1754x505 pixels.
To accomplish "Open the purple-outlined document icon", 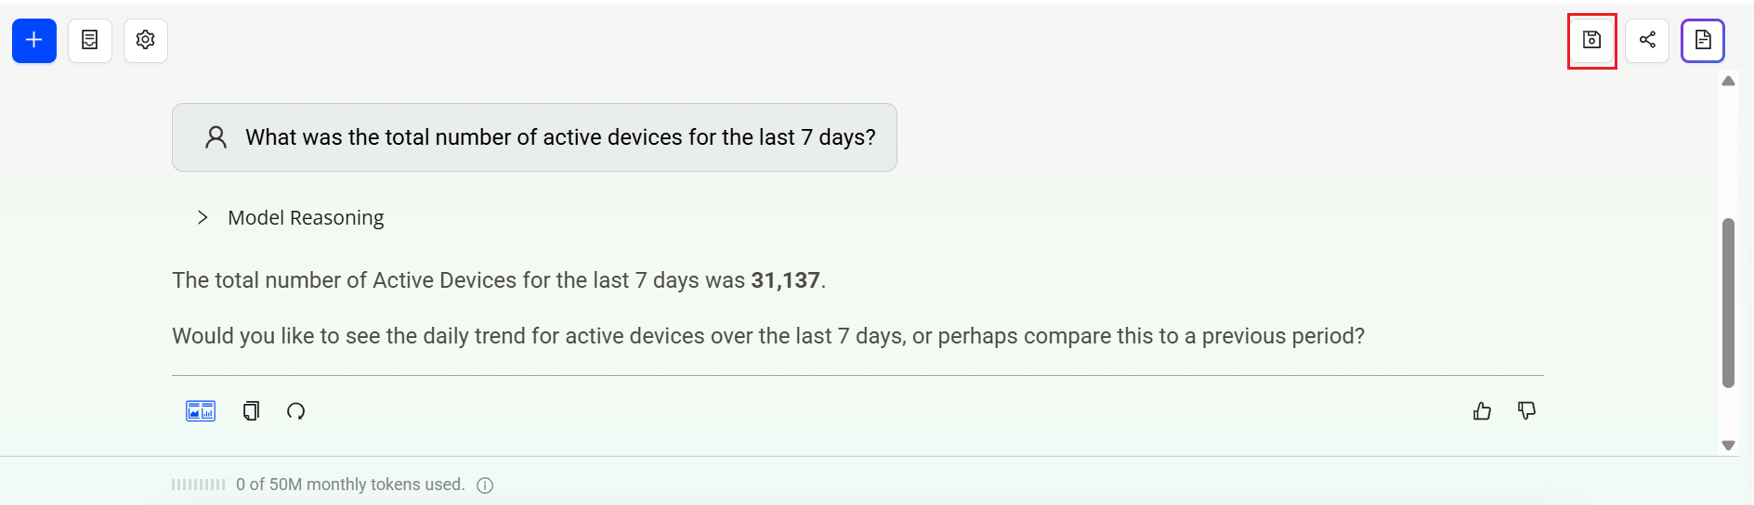I will coord(1702,40).
